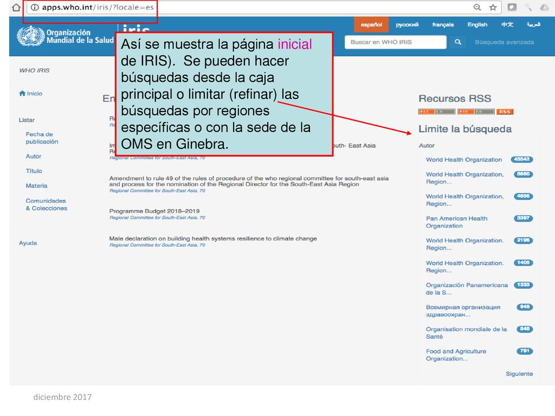555x416 pixels.
Task: Filter by World Health Organization, Region with 4856 results
Action: [x=464, y=200]
